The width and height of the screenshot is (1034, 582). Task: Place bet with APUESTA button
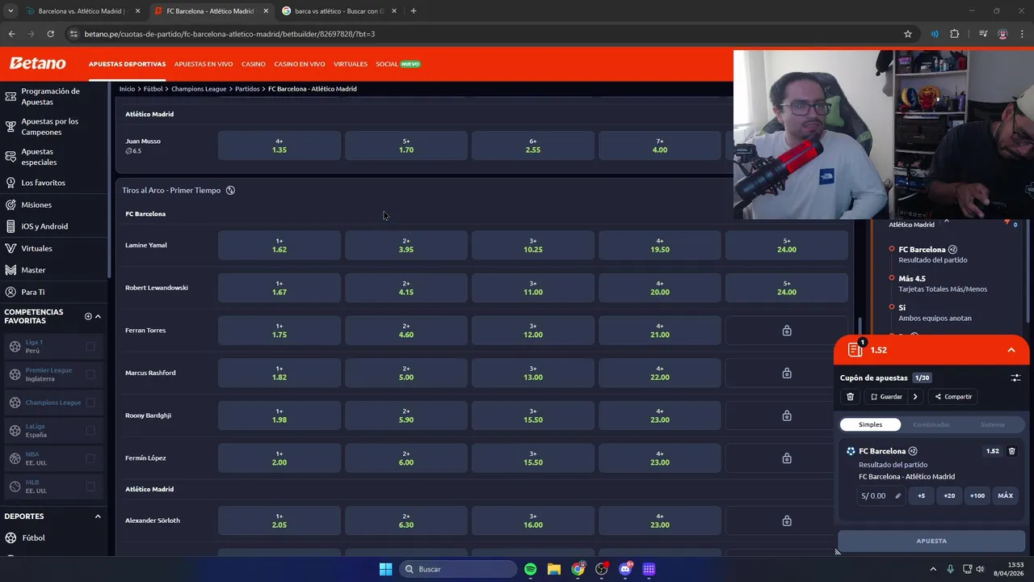pos(931,541)
